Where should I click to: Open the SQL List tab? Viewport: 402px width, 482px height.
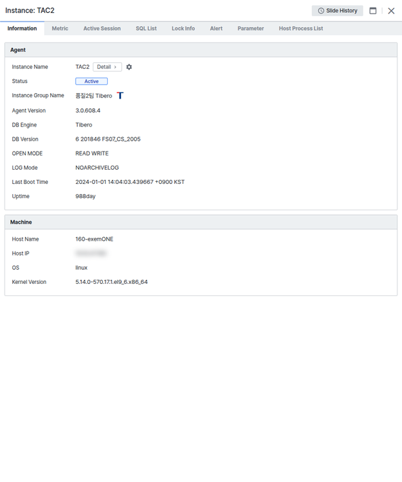tap(146, 28)
